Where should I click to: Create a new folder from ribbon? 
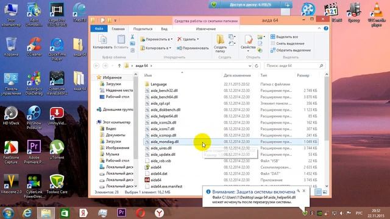[220, 43]
